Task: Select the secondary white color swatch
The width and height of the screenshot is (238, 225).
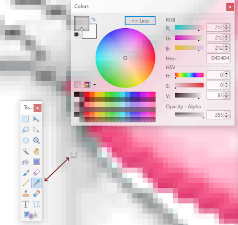Action: point(92,34)
